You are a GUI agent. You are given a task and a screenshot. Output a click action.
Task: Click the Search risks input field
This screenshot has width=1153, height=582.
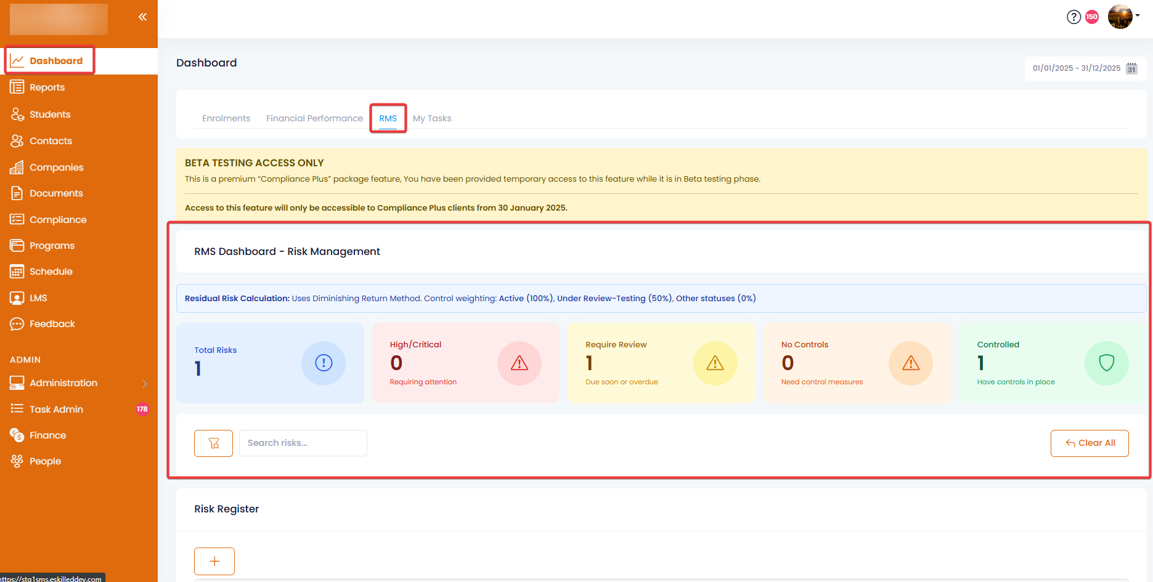(x=303, y=443)
